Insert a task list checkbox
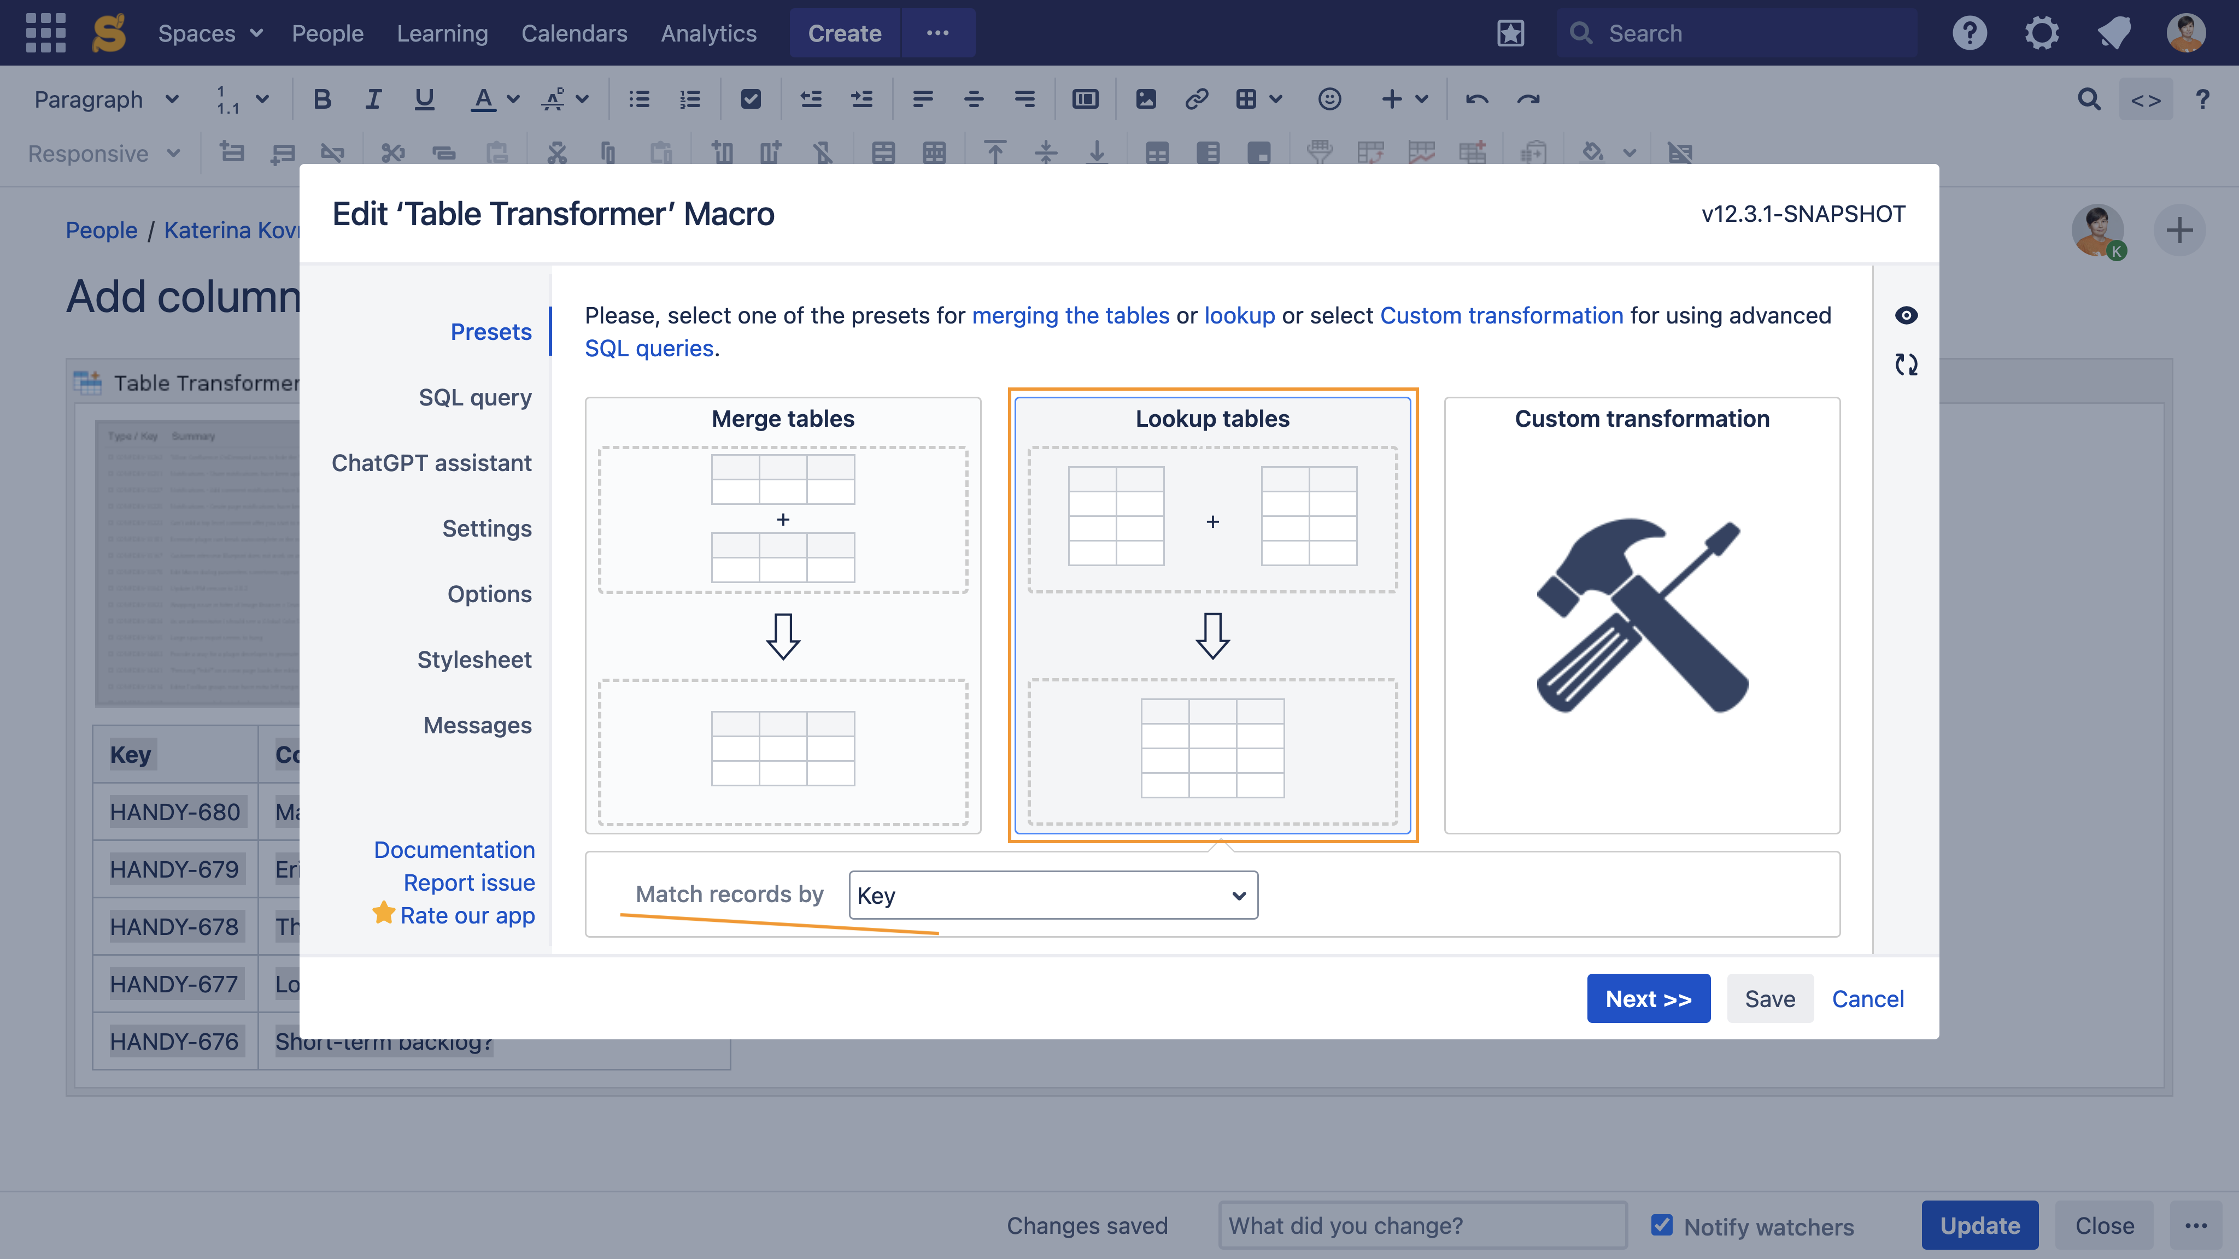 pyautogui.click(x=751, y=99)
